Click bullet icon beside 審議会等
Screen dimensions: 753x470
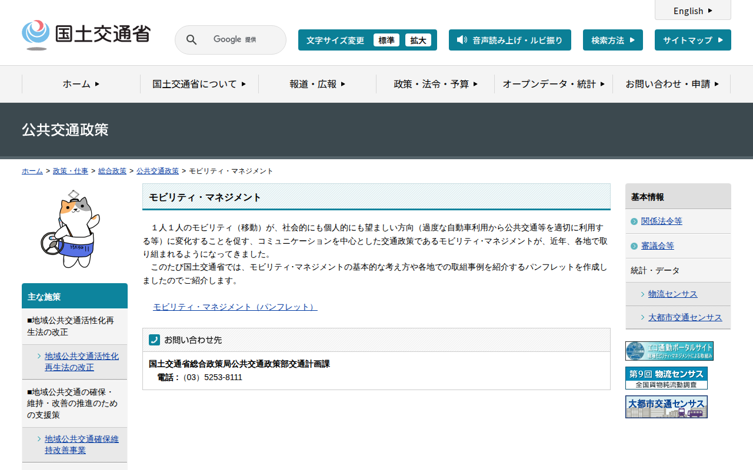coord(634,246)
